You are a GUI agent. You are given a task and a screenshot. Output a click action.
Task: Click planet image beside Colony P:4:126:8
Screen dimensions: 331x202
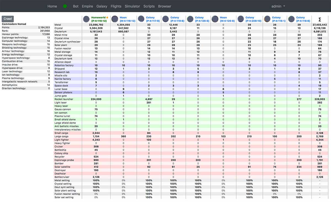(190, 19)
